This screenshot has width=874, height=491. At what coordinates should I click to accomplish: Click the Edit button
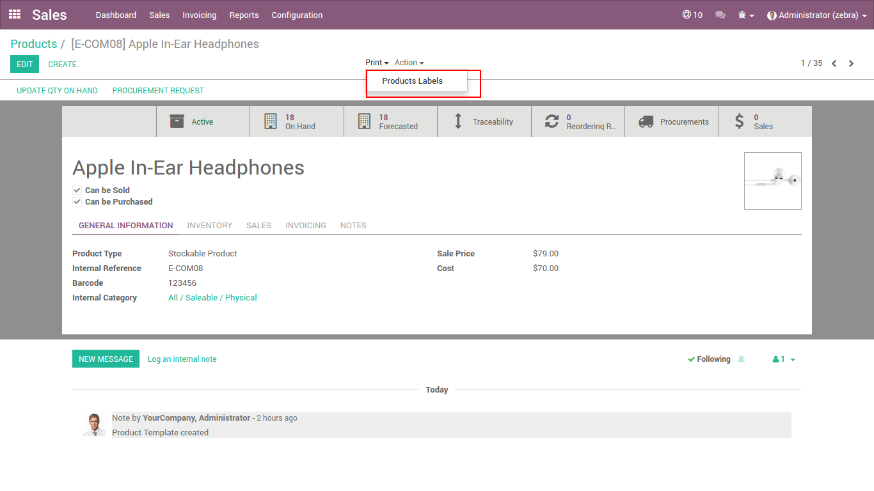pyautogui.click(x=24, y=64)
